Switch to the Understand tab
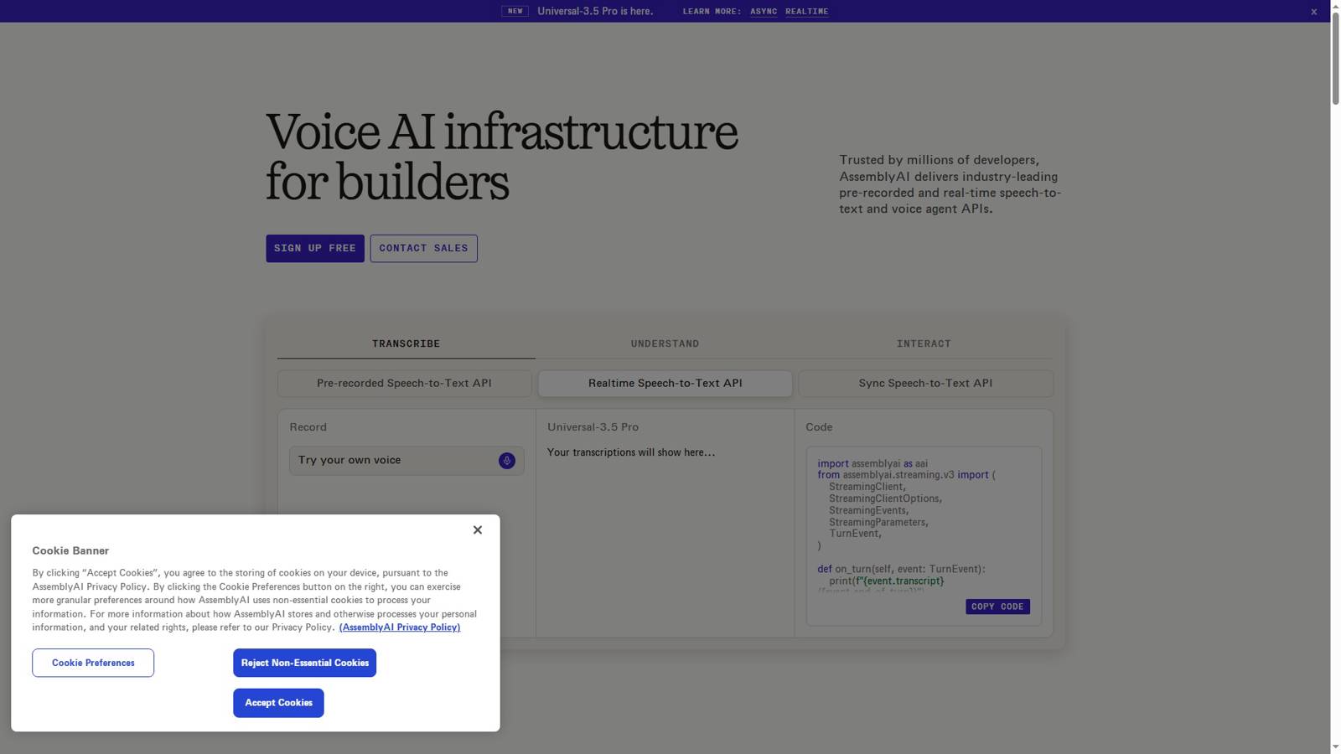Screen dimensions: 1341x754 [x=665, y=343]
